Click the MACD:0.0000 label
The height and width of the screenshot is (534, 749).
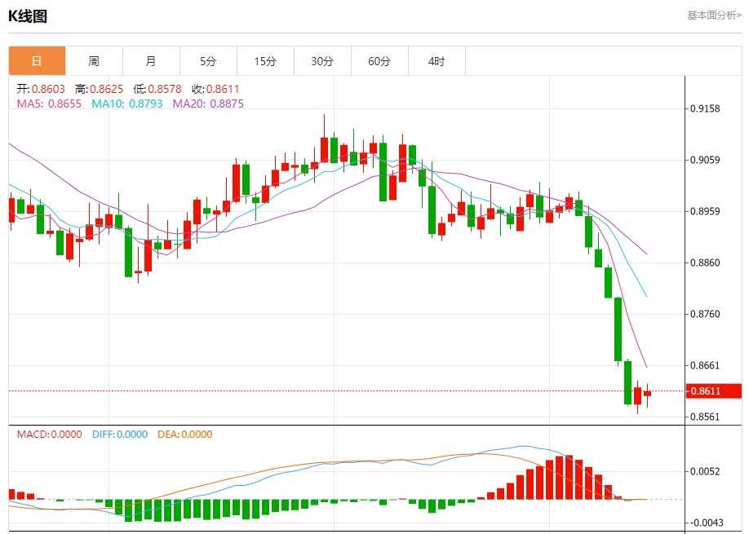point(49,435)
